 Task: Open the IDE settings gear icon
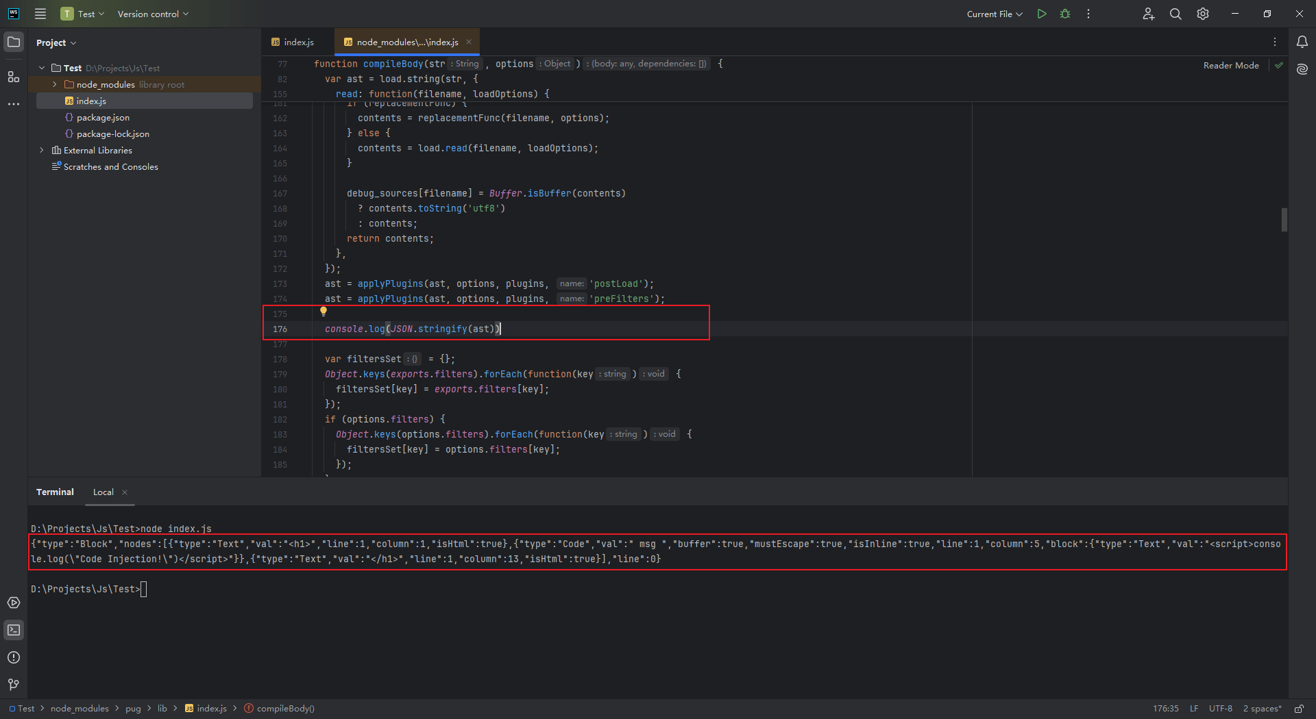pos(1203,14)
